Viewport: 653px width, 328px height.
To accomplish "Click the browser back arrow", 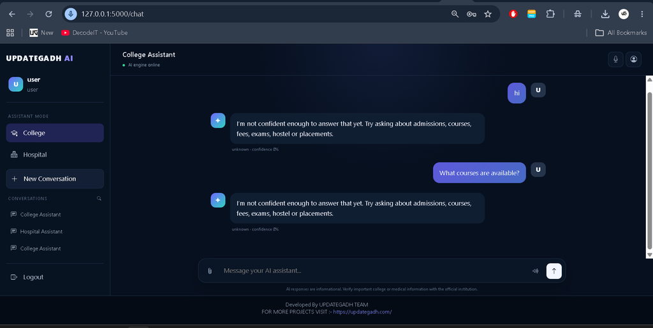I will pos(12,14).
